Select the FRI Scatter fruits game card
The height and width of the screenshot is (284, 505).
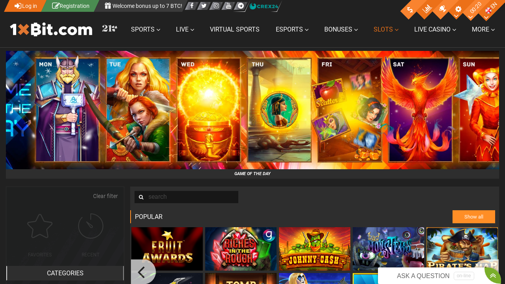click(350, 110)
